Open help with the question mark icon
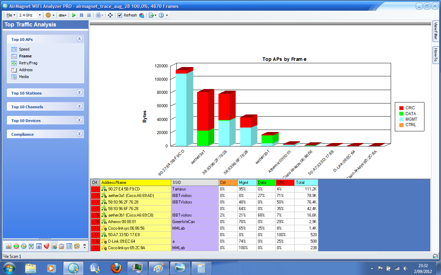441x275 pixels. coord(161,15)
